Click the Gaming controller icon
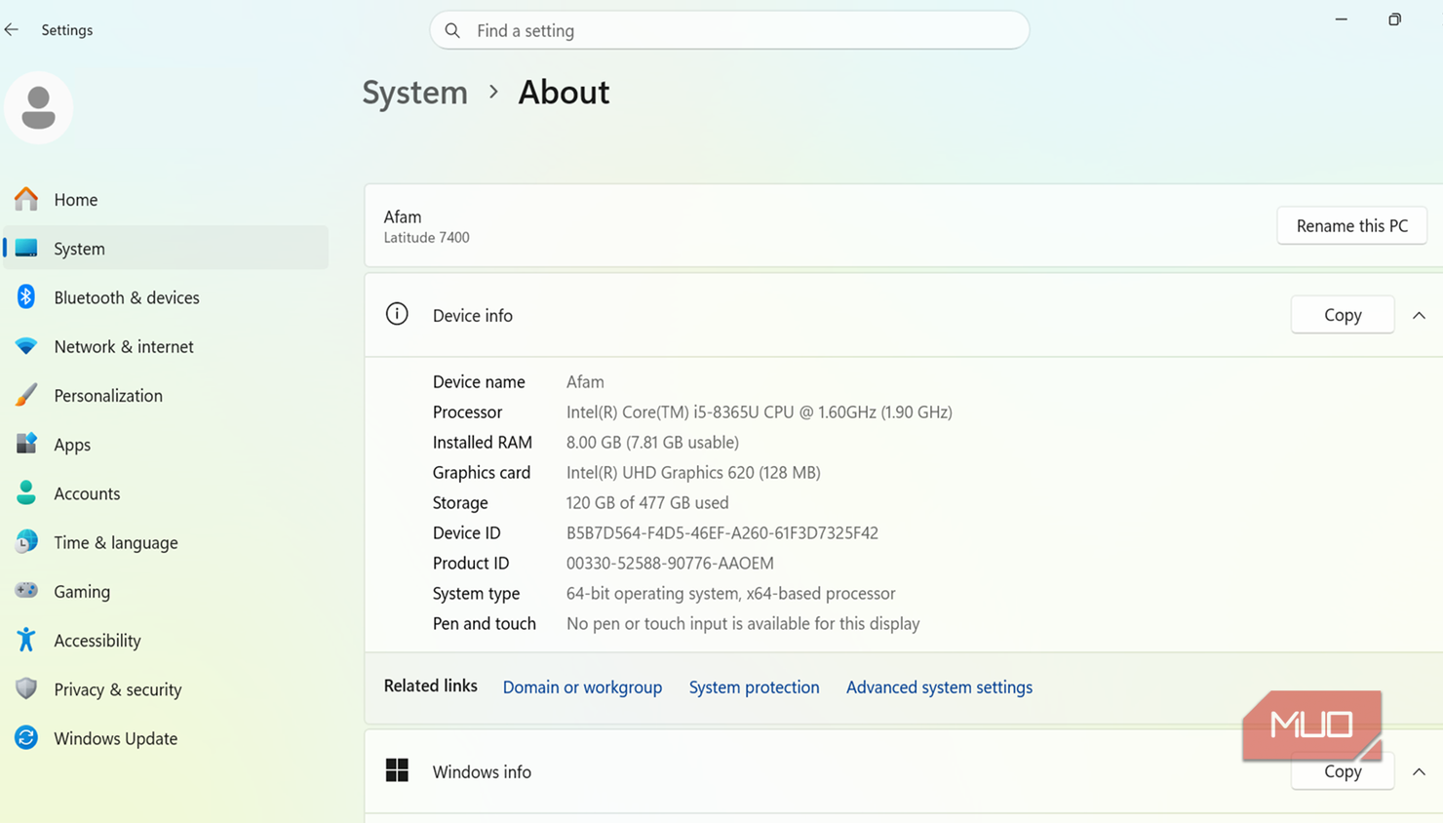 click(26, 591)
